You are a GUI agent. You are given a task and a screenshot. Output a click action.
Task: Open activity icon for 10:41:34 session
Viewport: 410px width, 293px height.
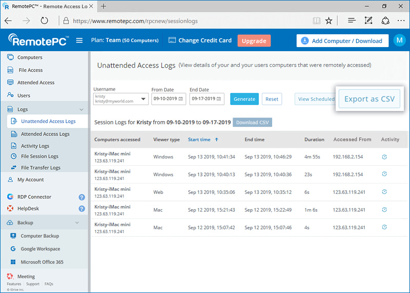point(384,156)
